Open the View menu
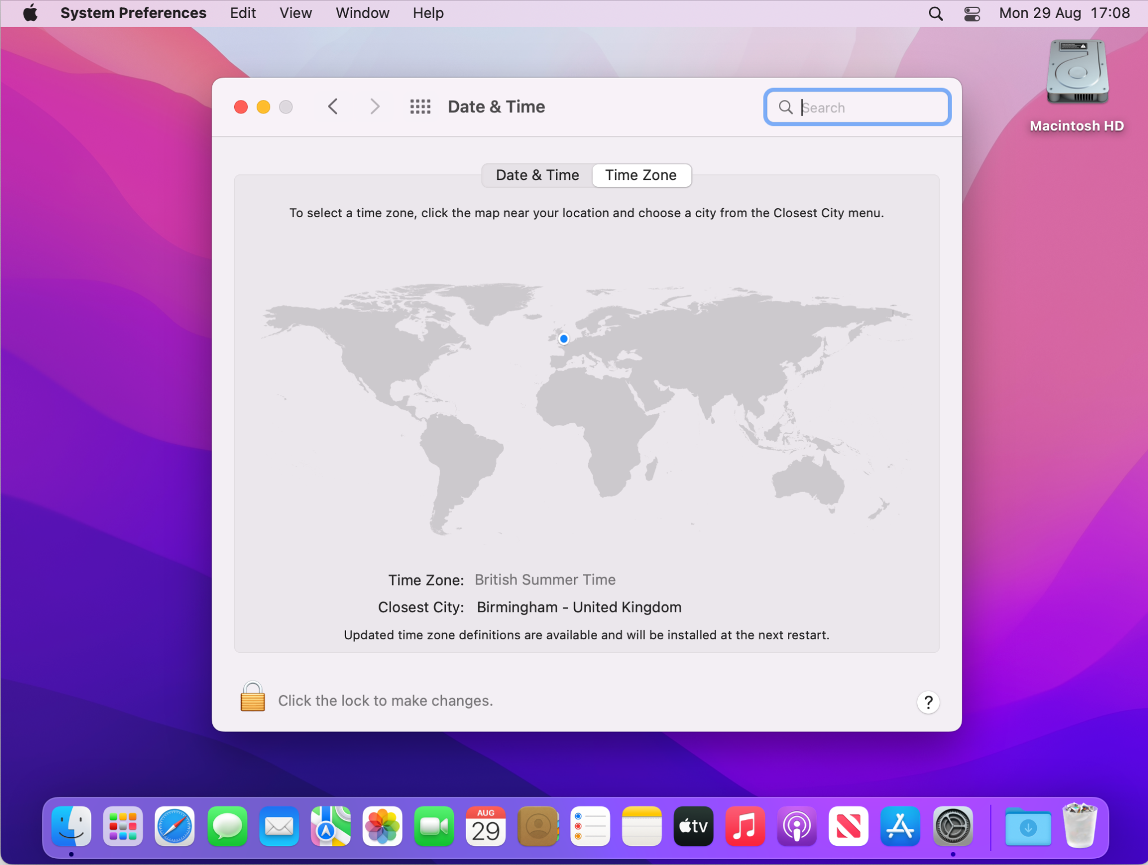This screenshot has height=865, width=1148. pos(295,13)
